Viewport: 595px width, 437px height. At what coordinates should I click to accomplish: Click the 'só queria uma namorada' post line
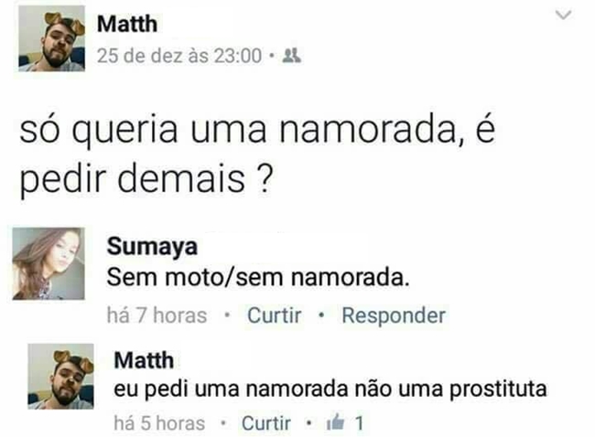point(257,130)
